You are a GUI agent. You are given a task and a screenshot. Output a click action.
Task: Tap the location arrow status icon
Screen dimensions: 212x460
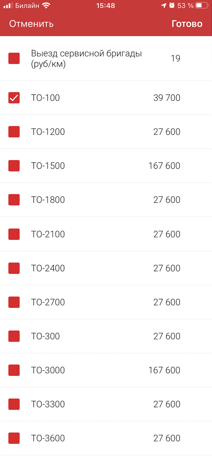[164, 6]
